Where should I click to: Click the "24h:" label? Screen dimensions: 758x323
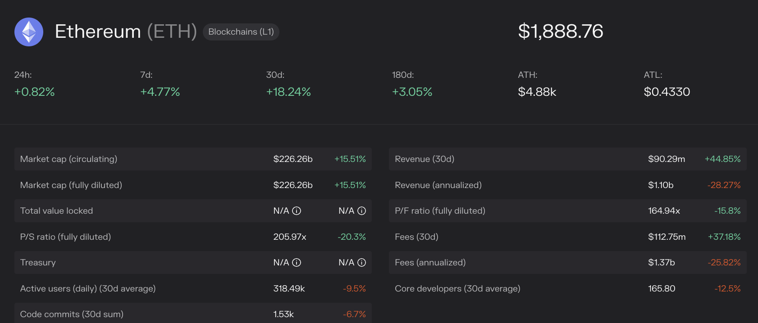point(23,75)
